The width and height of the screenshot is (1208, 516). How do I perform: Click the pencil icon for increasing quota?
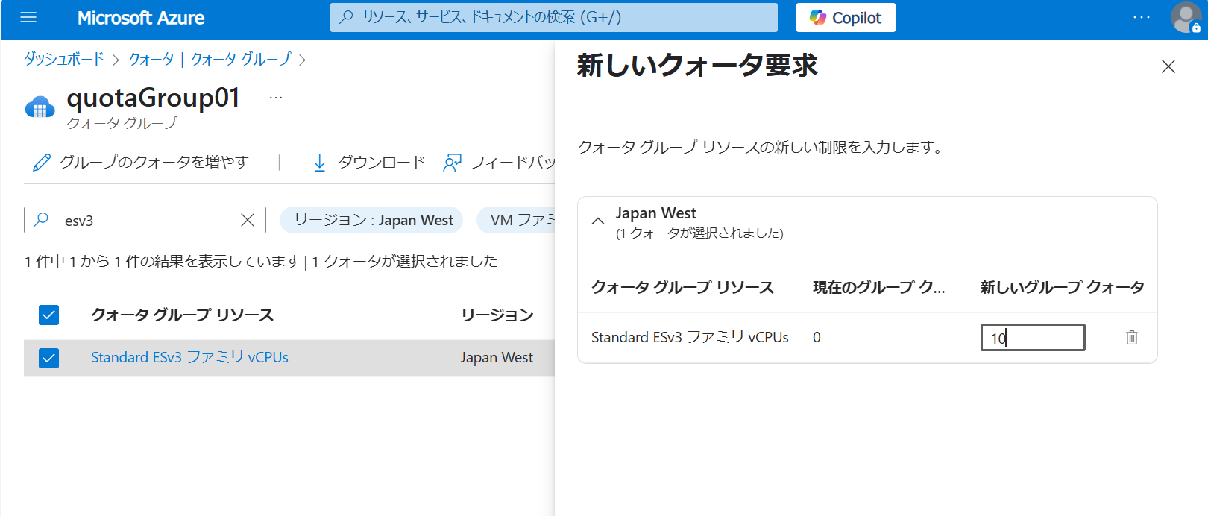pyautogui.click(x=42, y=163)
